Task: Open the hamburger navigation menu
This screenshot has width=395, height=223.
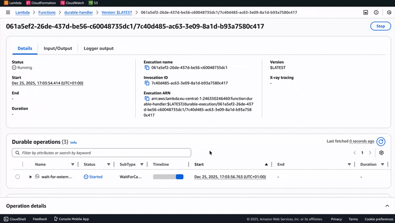Action: [8, 12]
